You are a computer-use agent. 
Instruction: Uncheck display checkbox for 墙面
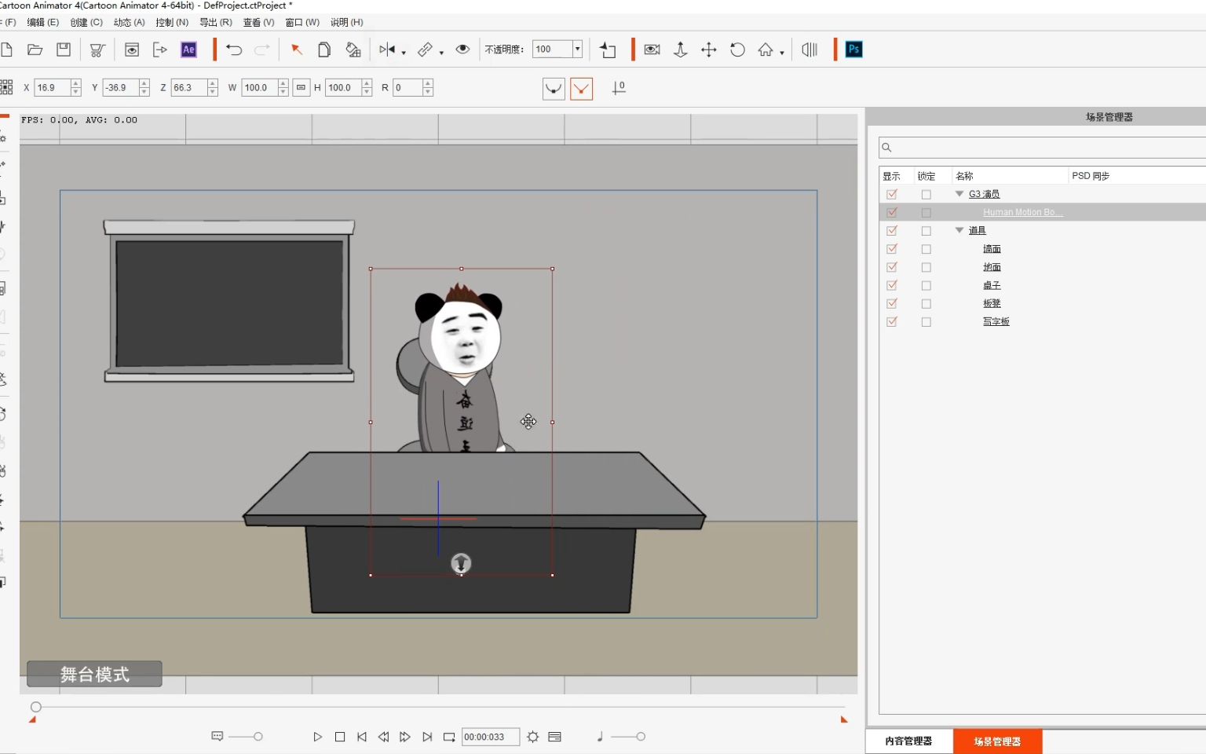pyautogui.click(x=892, y=249)
